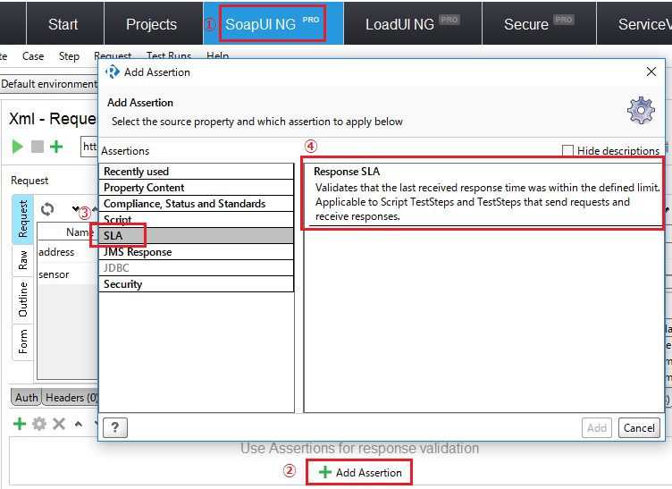Enable the Hide descriptions checkbox
The width and height of the screenshot is (672, 489).
pyautogui.click(x=567, y=150)
